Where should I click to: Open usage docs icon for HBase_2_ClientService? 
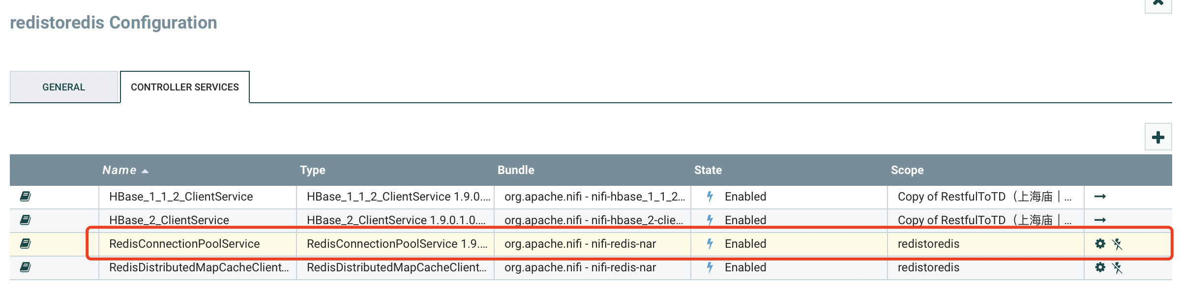click(26, 220)
